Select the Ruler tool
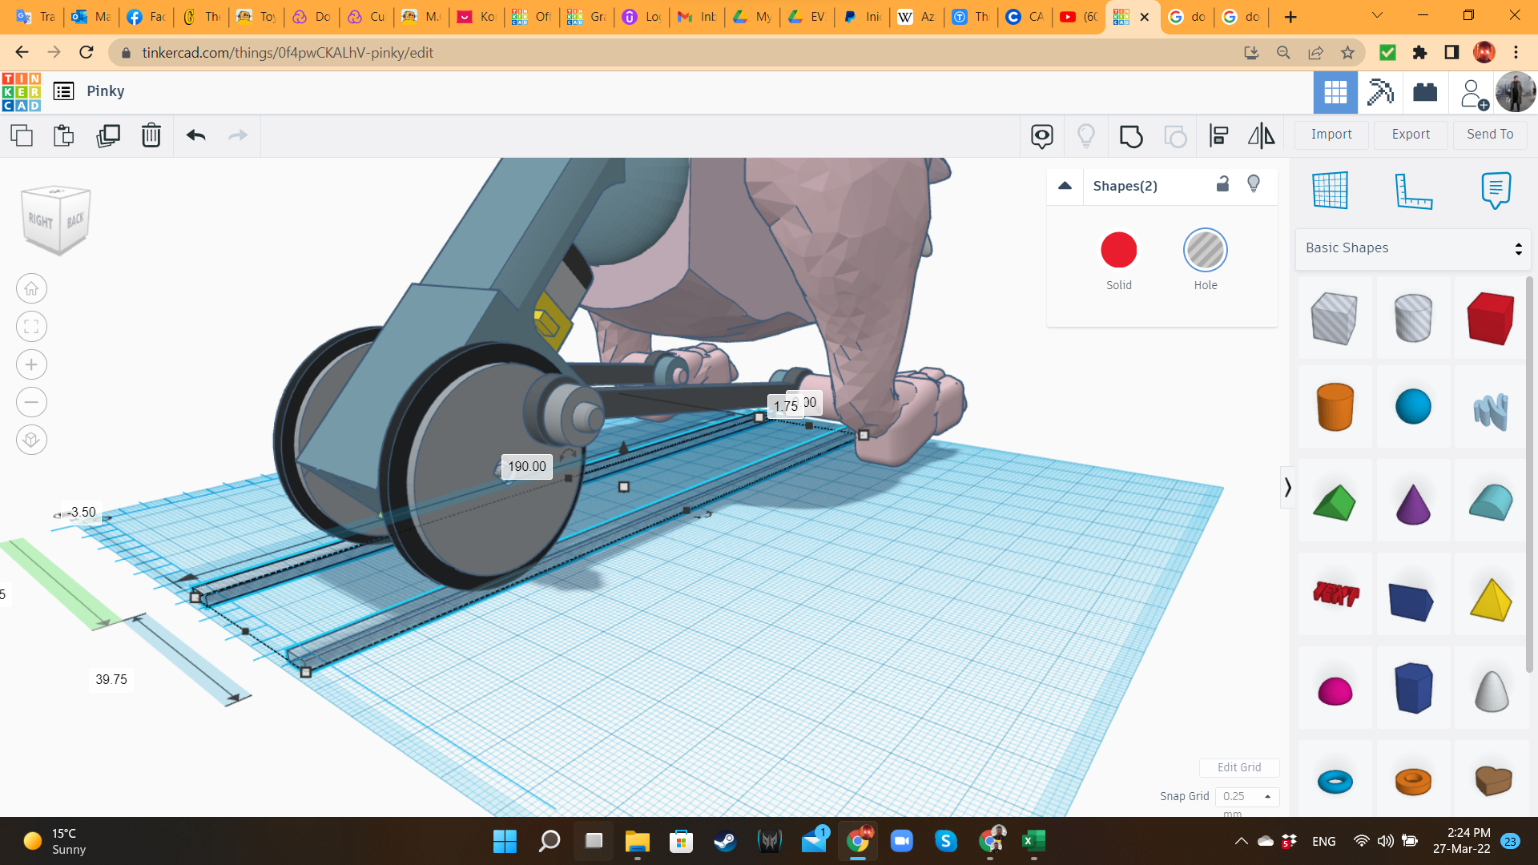Viewport: 1538px width, 865px height. coord(1413,191)
